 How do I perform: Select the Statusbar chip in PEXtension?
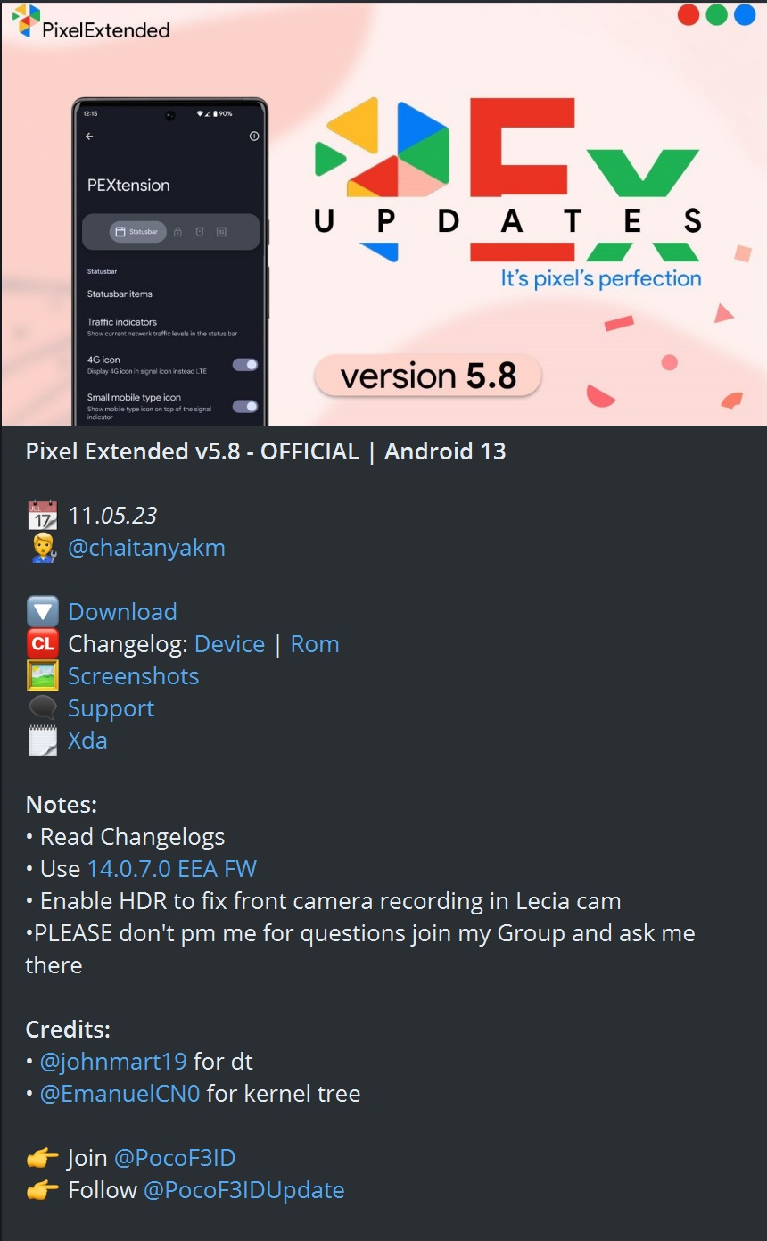(137, 232)
